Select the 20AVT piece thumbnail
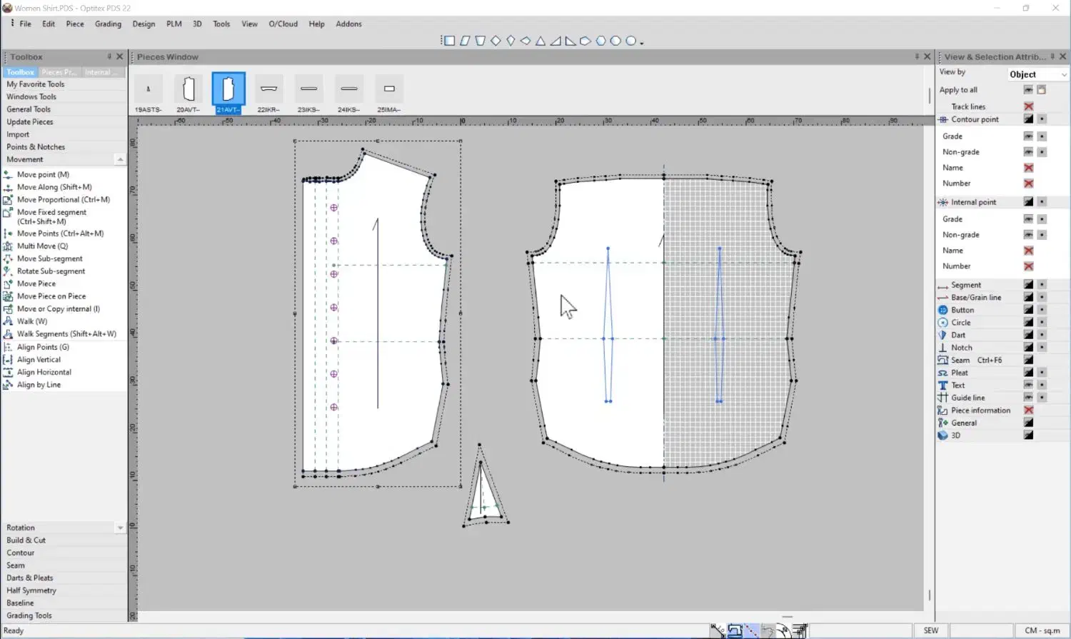The image size is (1071, 639). 188,90
